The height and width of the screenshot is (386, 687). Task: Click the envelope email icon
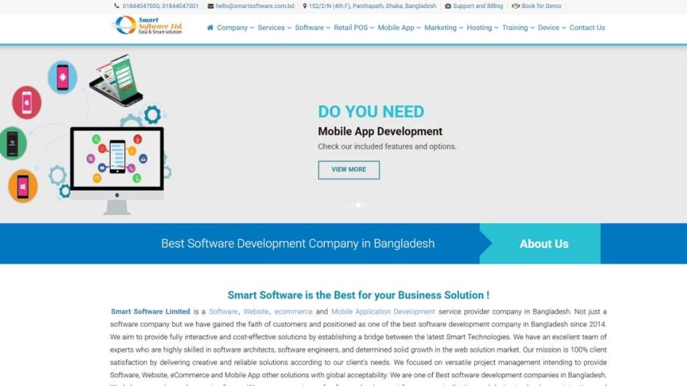[x=210, y=6]
